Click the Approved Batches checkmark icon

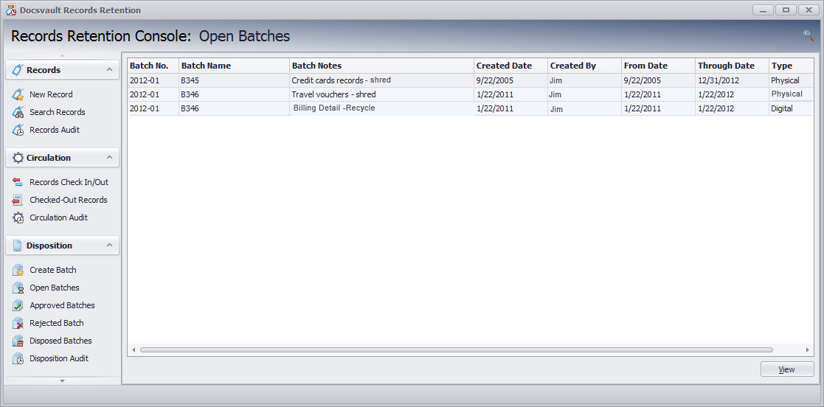18,305
